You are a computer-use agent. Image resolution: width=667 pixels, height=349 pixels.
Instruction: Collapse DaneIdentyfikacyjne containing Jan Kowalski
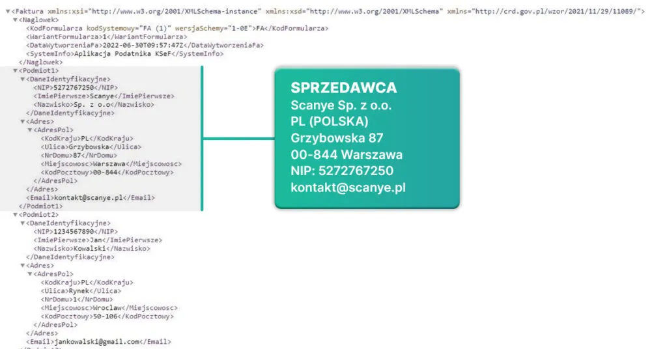tap(23, 223)
